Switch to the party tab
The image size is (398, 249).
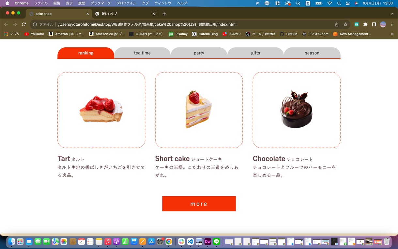[199, 53]
